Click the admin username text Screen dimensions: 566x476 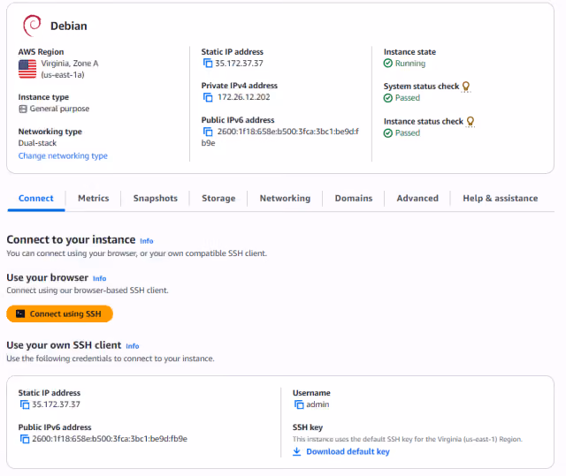(x=317, y=404)
